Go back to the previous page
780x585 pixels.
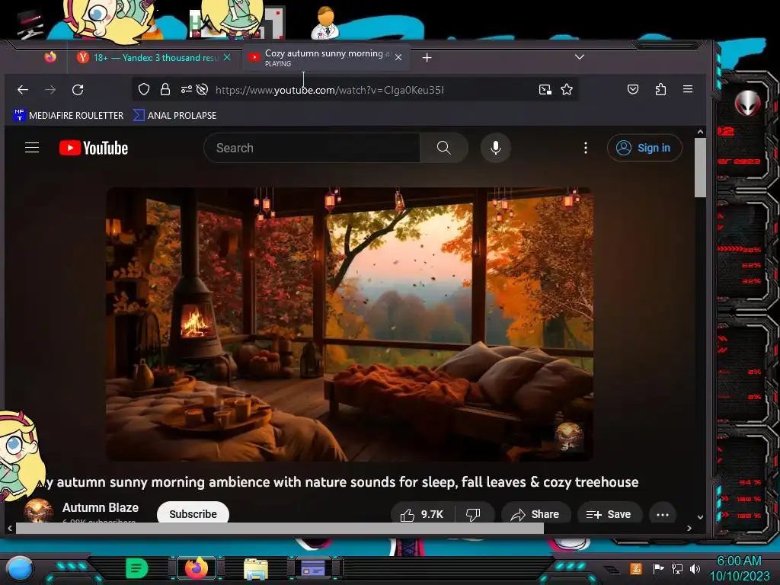(x=23, y=90)
